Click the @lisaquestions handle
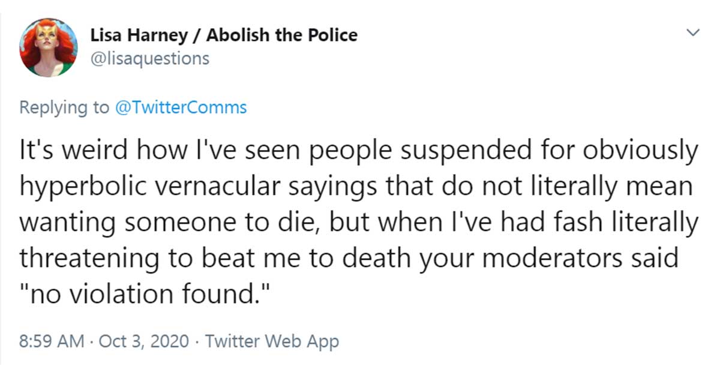The width and height of the screenshot is (720, 378). click(150, 58)
